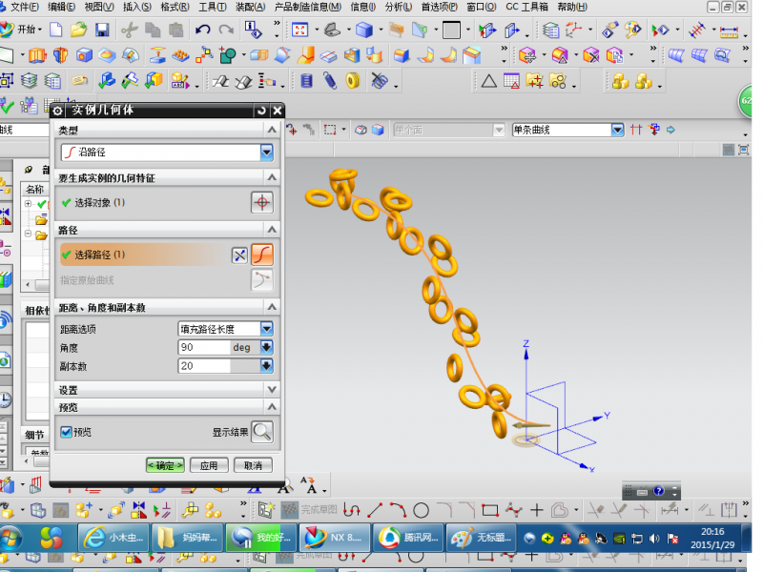Collapse the 路径 section

point(272,231)
